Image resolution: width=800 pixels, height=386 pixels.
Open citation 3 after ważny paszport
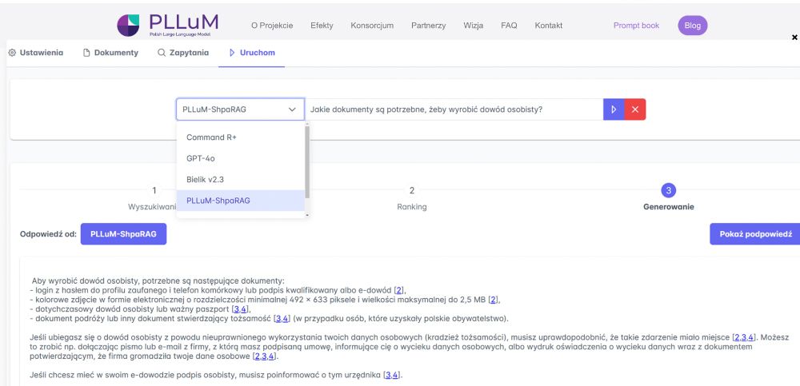pyautogui.click(x=237, y=309)
